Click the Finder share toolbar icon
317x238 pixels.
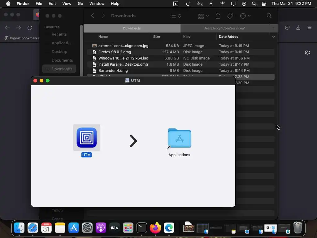click(x=218, y=15)
